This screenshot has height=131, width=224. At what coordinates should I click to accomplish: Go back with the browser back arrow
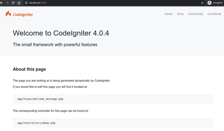(1, 3)
